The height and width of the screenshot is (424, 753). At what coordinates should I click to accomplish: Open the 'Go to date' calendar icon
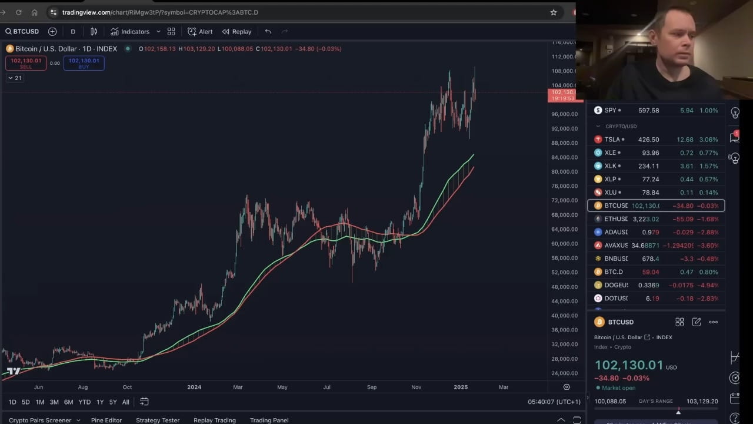(x=144, y=402)
